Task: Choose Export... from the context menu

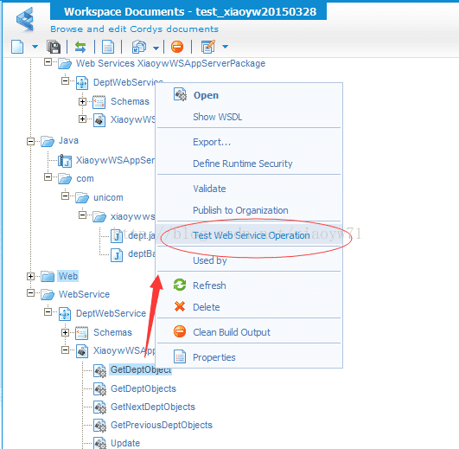Action: coord(249,142)
